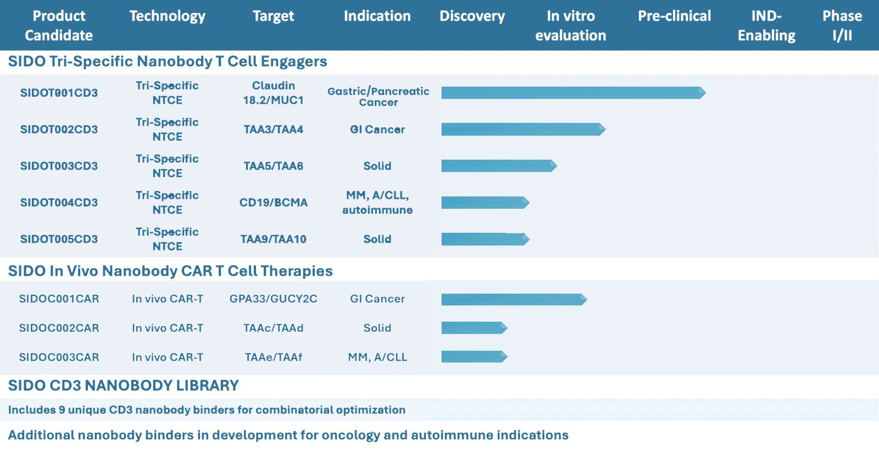Click the Indication column header
879x453 pixels.
tap(377, 16)
